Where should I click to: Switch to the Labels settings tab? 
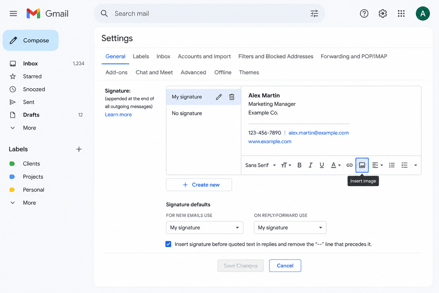click(141, 56)
